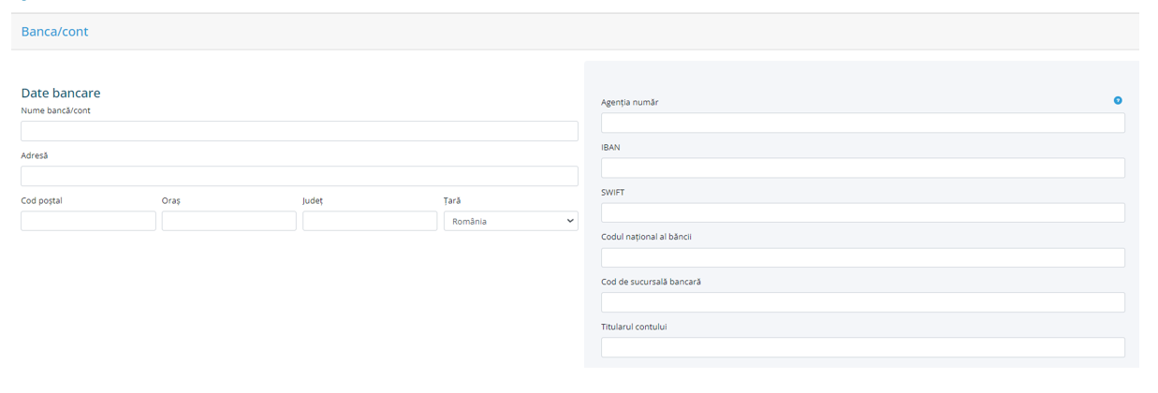
Task: Click into the Adresă text field
Action: tap(299, 176)
